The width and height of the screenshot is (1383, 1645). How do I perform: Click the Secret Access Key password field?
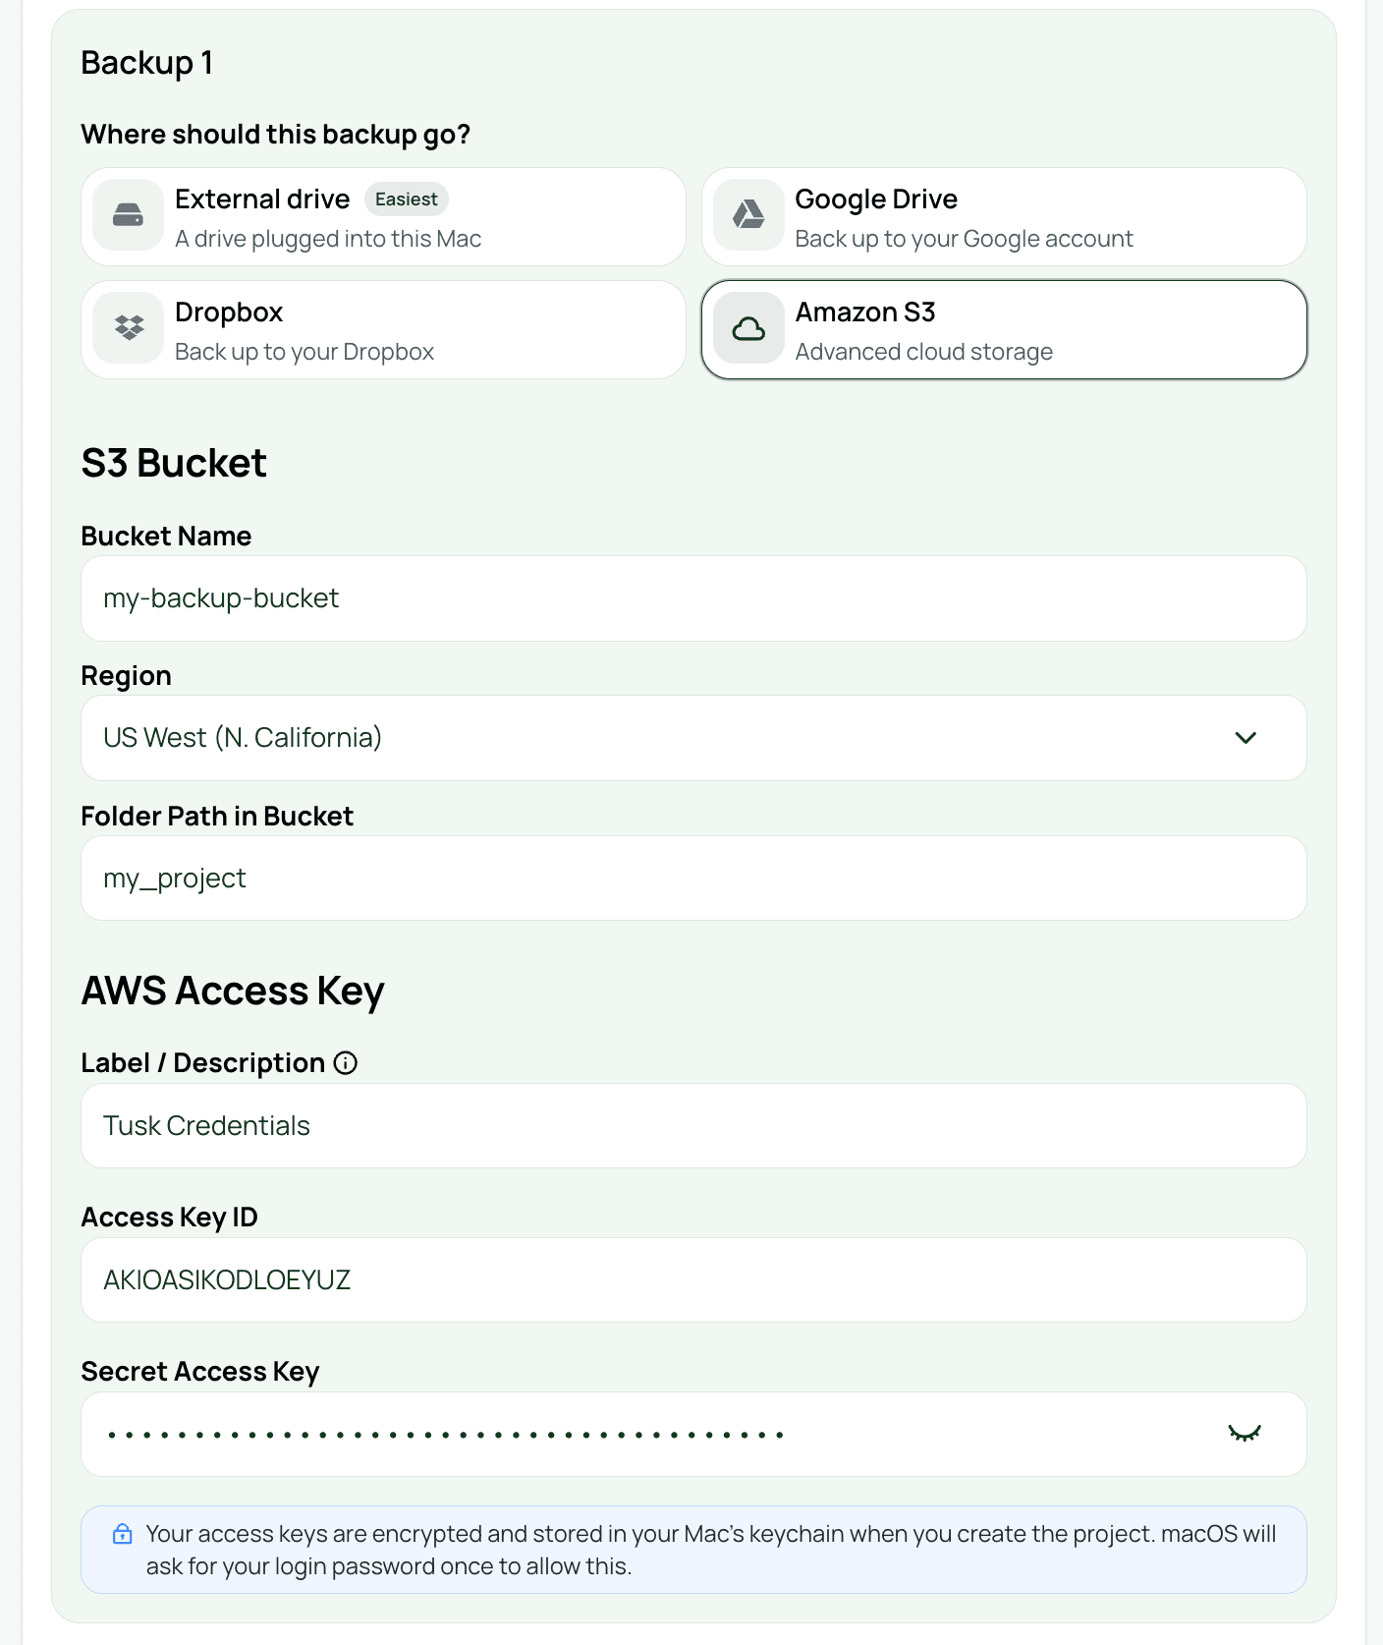693,1434
